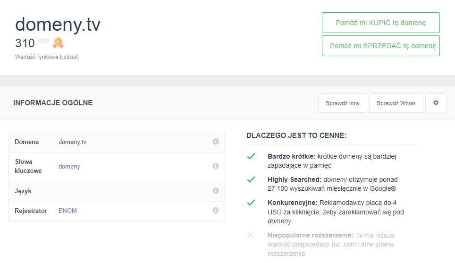Image resolution: width=455 pixels, height=263 pixels.
Task: Click the green checkmark beside Konkurencyjne
Action: click(251, 203)
